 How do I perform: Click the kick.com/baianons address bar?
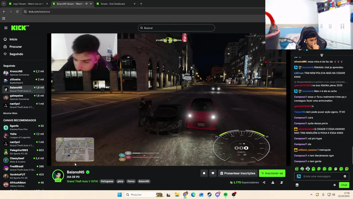[x=143, y=12]
